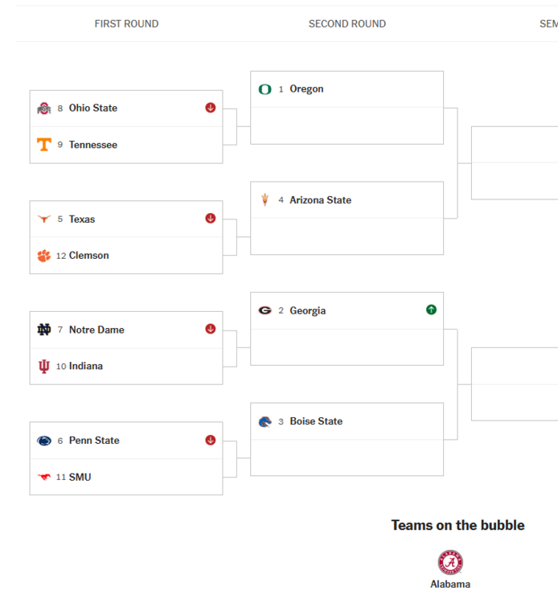Open the Penn State team link

[94, 441]
